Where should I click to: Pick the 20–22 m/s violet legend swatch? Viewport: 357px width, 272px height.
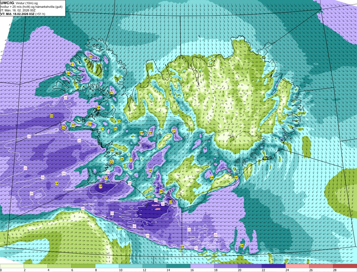tap(250, 266)
